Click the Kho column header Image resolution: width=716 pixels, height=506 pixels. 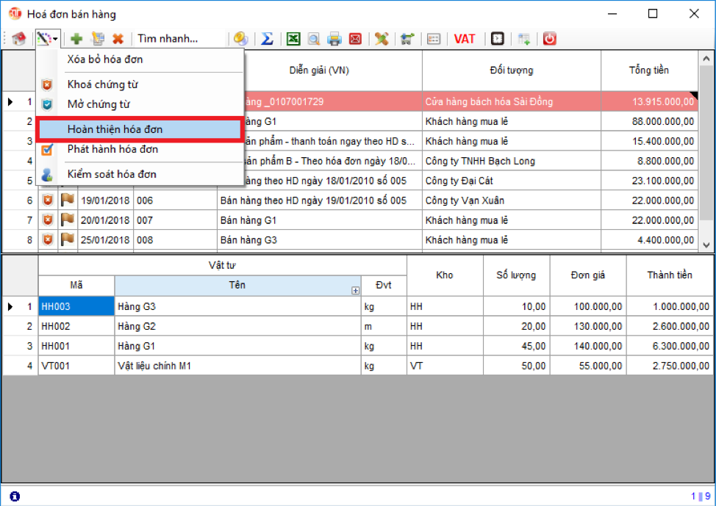coord(444,275)
